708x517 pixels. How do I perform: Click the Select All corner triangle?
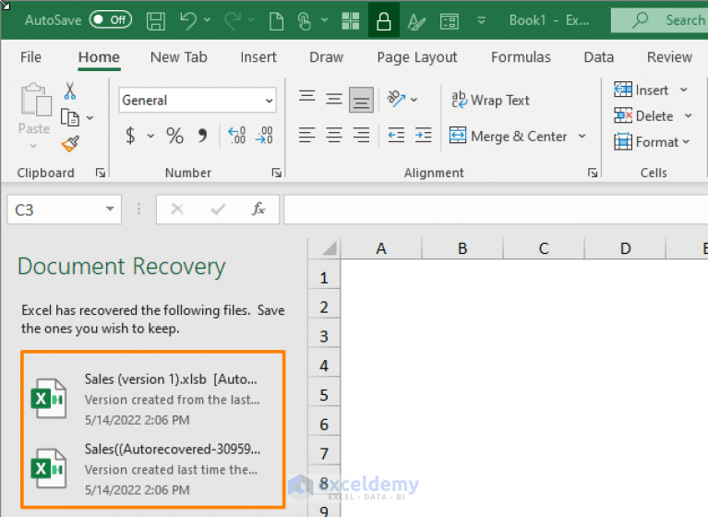[330, 248]
